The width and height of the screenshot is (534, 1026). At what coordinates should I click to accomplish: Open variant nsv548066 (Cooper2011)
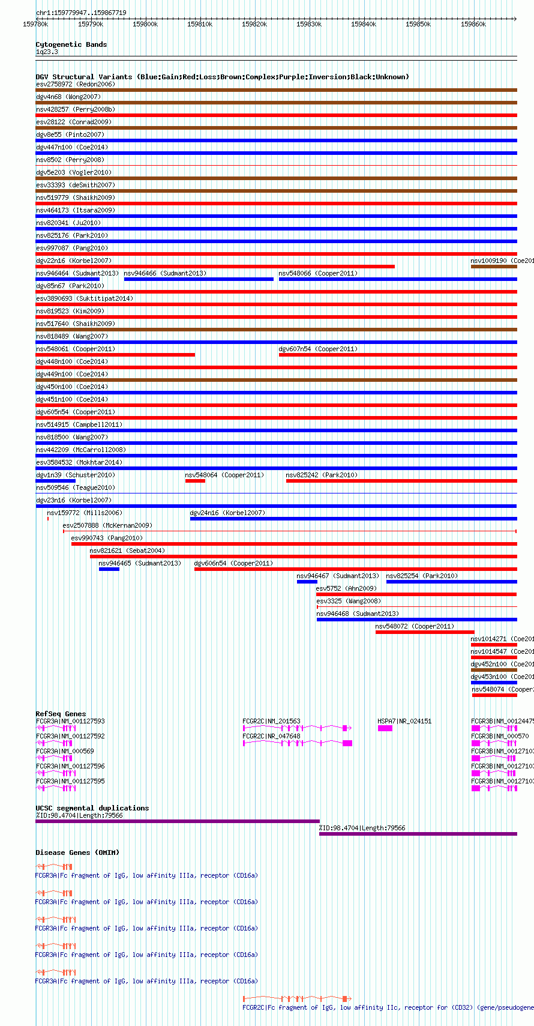318,273
